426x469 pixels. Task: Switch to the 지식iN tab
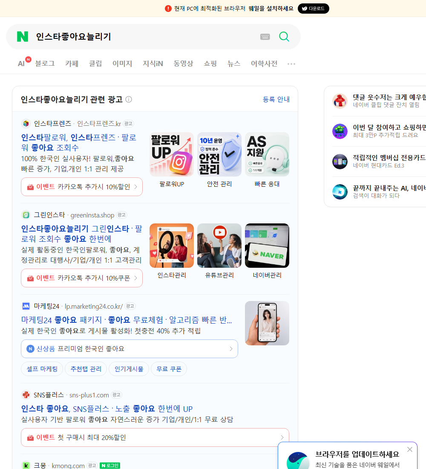(x=153, y=64)
